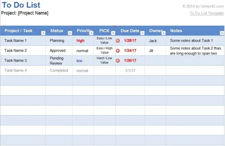Select the 'Planning' status cell
This screenshot has height=146, width=225.
pos(59,40)
